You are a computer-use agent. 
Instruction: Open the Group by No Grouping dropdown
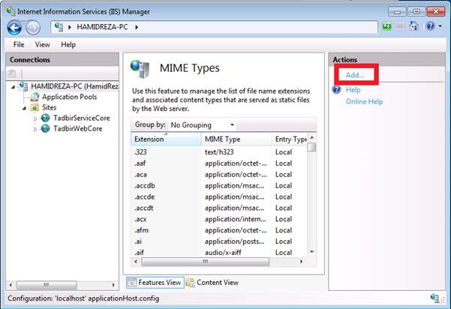pos(202,125)
